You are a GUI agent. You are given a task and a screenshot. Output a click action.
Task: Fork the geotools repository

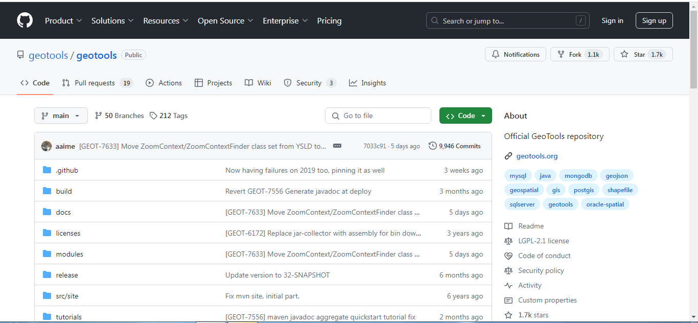[579, 55]
